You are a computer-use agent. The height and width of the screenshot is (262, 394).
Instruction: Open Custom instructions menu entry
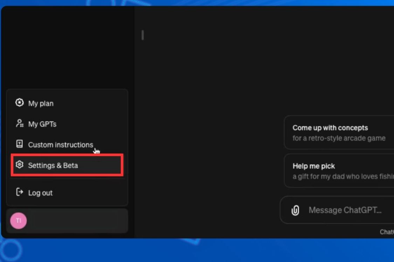click(60, 145)
